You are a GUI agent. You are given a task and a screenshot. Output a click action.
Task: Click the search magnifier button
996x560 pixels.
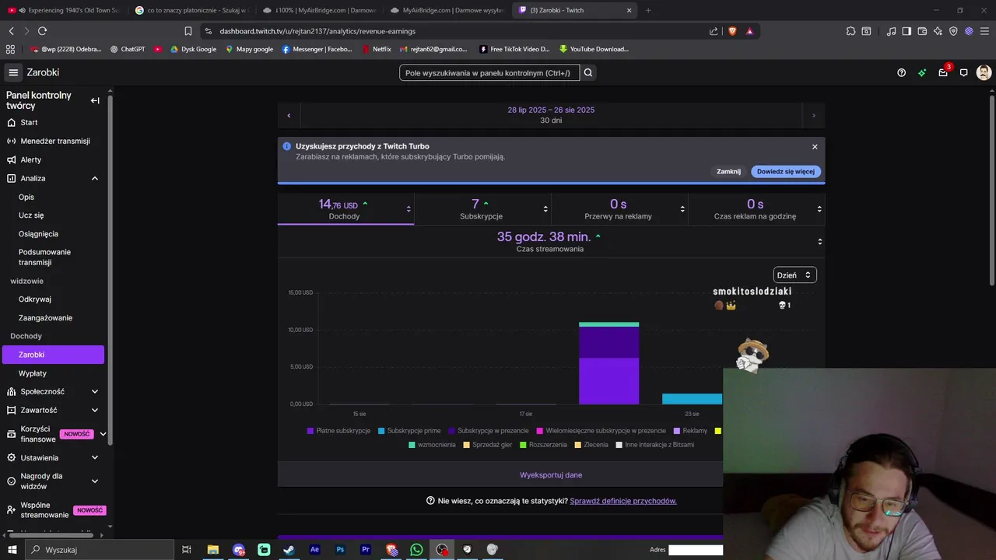point(588,72)
